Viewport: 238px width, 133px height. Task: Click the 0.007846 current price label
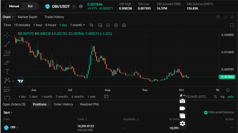(x=227, y=77)
